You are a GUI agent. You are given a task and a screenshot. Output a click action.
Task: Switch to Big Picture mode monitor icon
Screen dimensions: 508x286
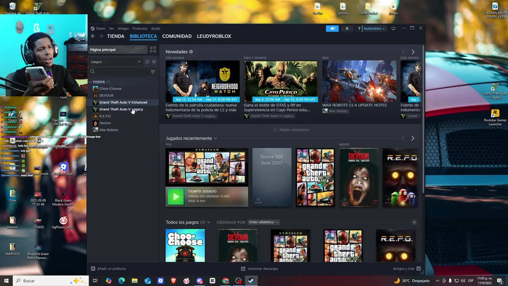[x=393, y=29]
